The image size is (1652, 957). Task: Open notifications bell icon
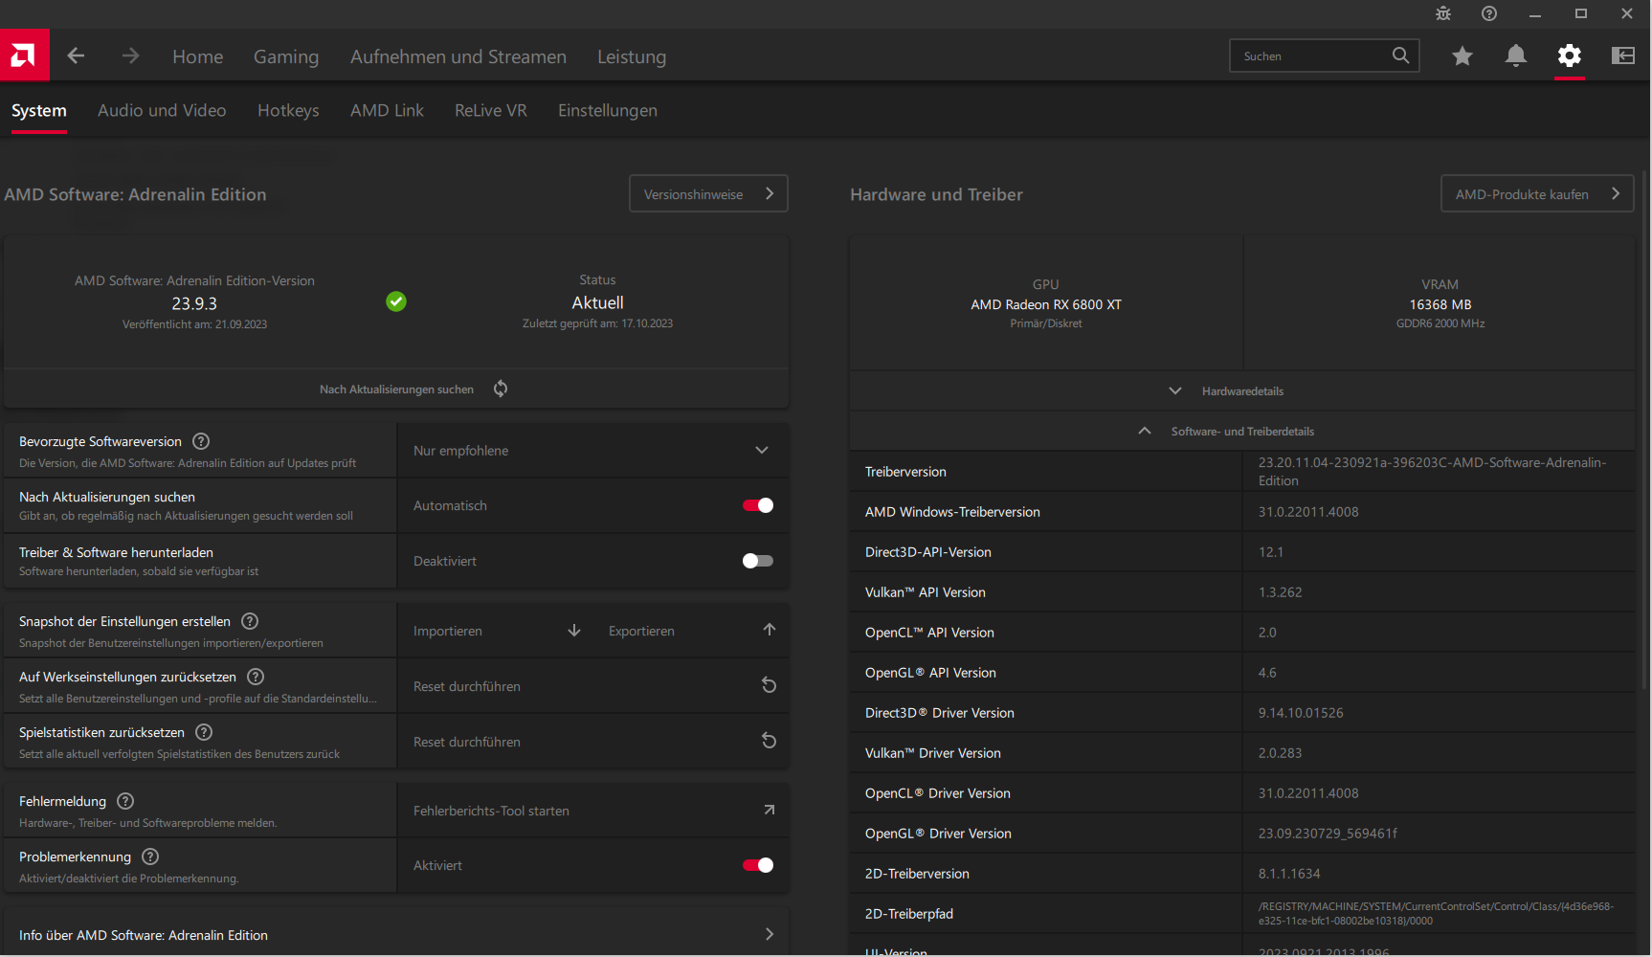[x=1516, y=56]
